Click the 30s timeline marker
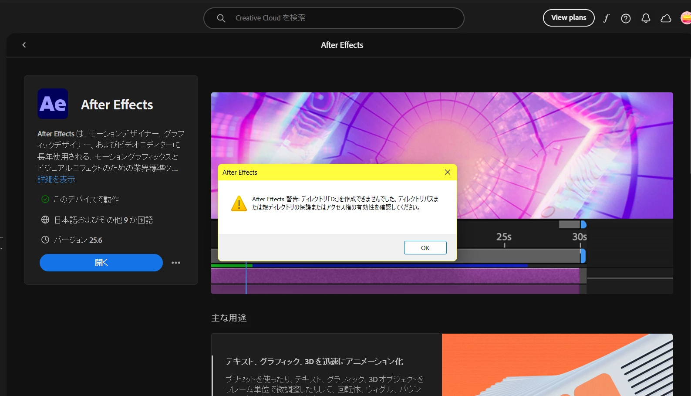 (x=580, y=237)
